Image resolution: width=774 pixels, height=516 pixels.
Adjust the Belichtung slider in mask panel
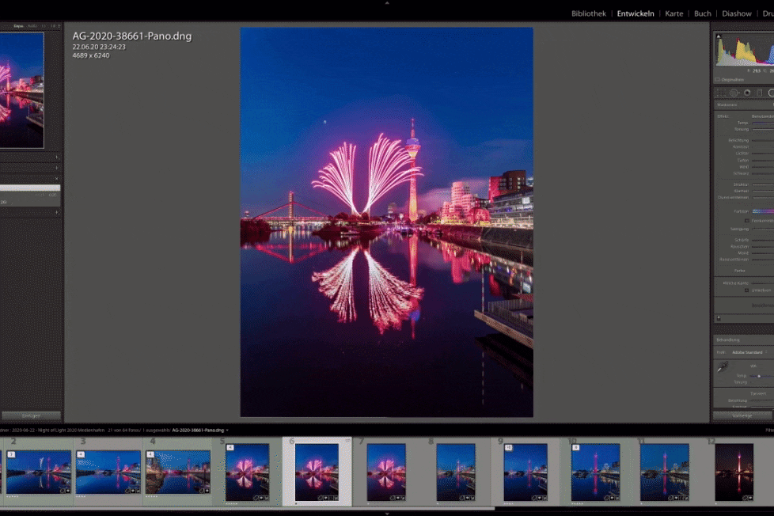coord(763,140)
